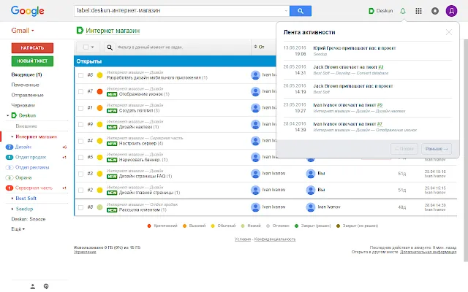Click the Раньше button in activity feed
Viewport: 468px width, 292px height.
[437, 149]
